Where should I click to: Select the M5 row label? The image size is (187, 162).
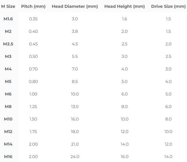8,82
